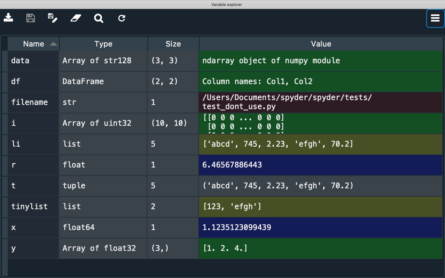
Task: Select the data variable row
Action: [x=33, y=61]
